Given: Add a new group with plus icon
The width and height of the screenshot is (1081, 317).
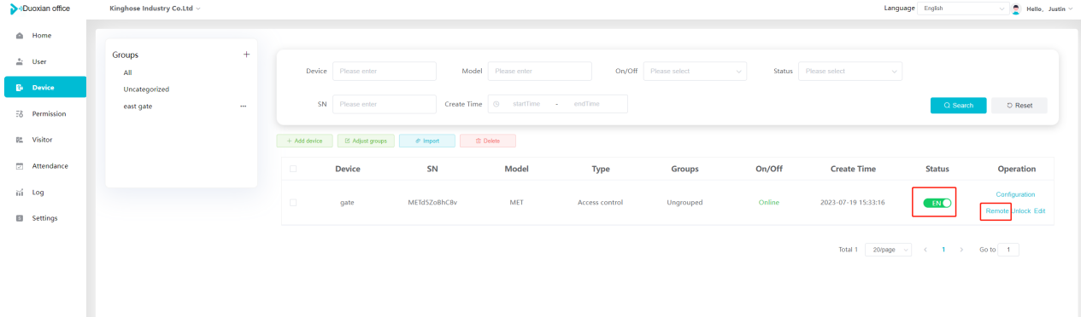Looking at the screenshot, I should pos(246,55).
